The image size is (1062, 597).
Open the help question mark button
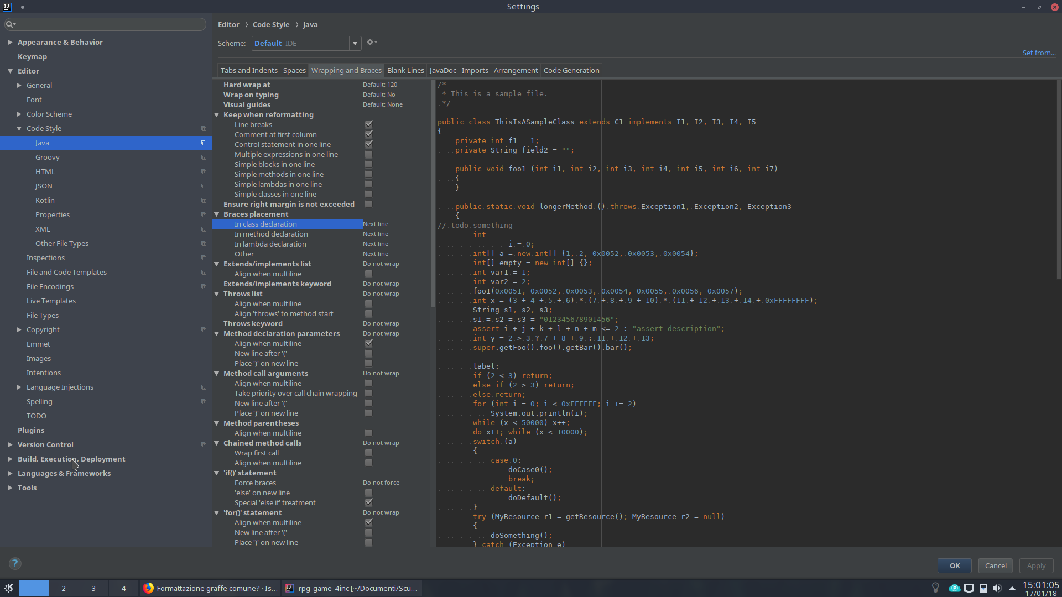15,564
